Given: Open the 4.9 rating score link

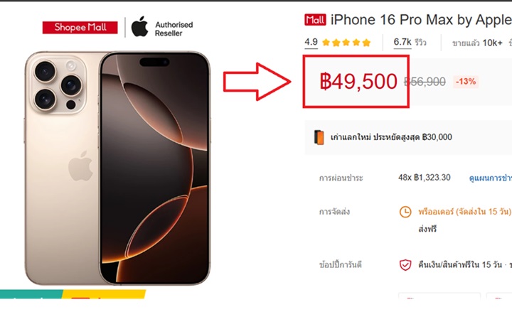Looking at the screenshot, I should tap(311, 42).
